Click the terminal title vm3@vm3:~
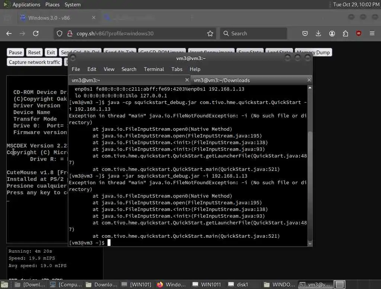This screenshot has height=289, width=381. (191, 58)
